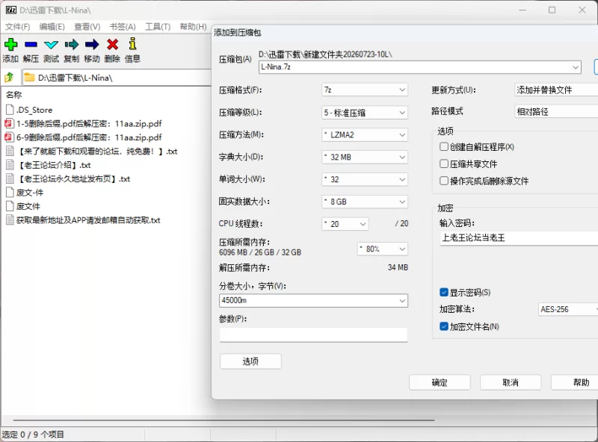598x442 pixels.
Task: Click the Test (测试) checkmark icon
Action: coord(51,44)
